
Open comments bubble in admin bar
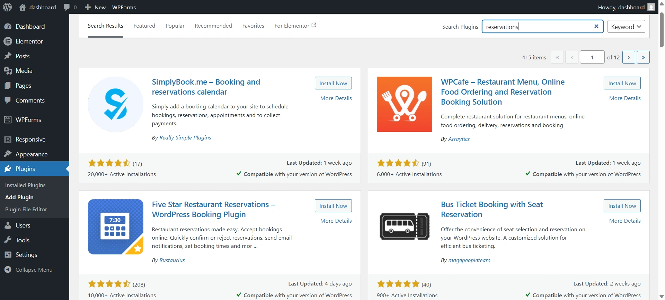coord(67,7)
